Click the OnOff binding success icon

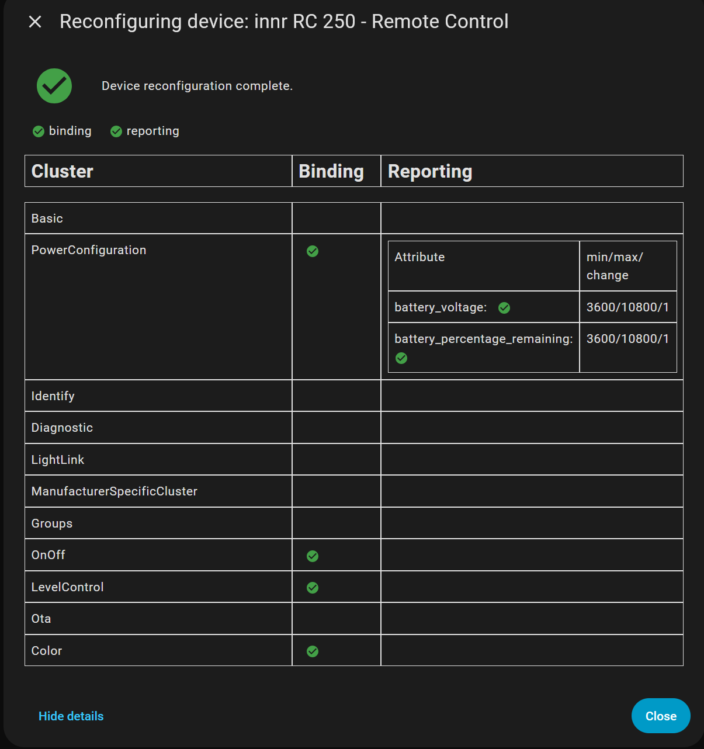point(313,556)
